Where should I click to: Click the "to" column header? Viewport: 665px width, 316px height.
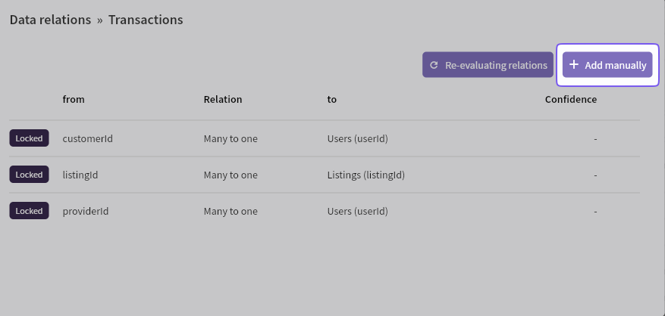click(x=331, y=99)
